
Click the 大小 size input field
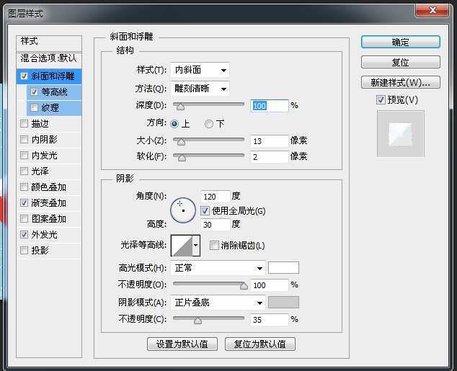(269, 140)
